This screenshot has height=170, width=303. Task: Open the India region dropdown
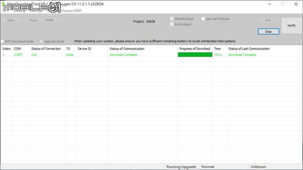pyautogui.click(x=56, y=20)
